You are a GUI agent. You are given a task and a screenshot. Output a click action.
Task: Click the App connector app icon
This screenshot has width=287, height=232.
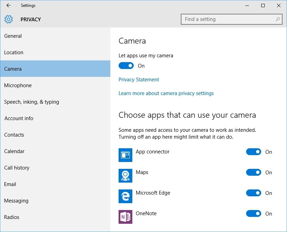coord(125,155)
